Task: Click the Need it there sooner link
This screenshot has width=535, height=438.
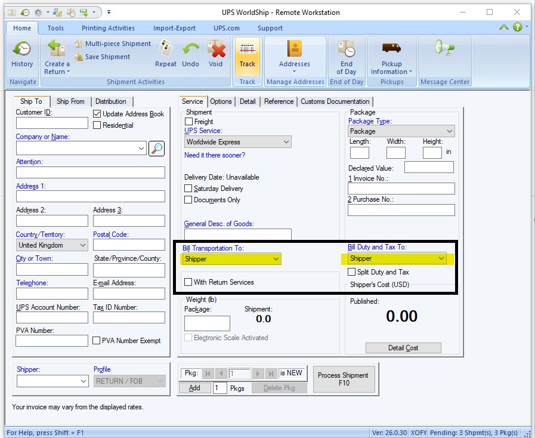Action: (x=215, y=155)
